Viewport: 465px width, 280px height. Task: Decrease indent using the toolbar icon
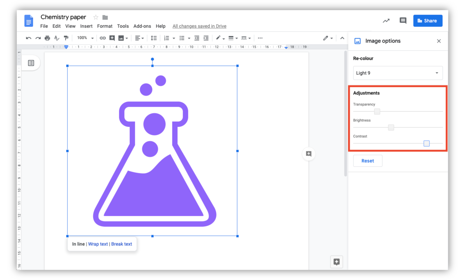[x=197, y=38]
